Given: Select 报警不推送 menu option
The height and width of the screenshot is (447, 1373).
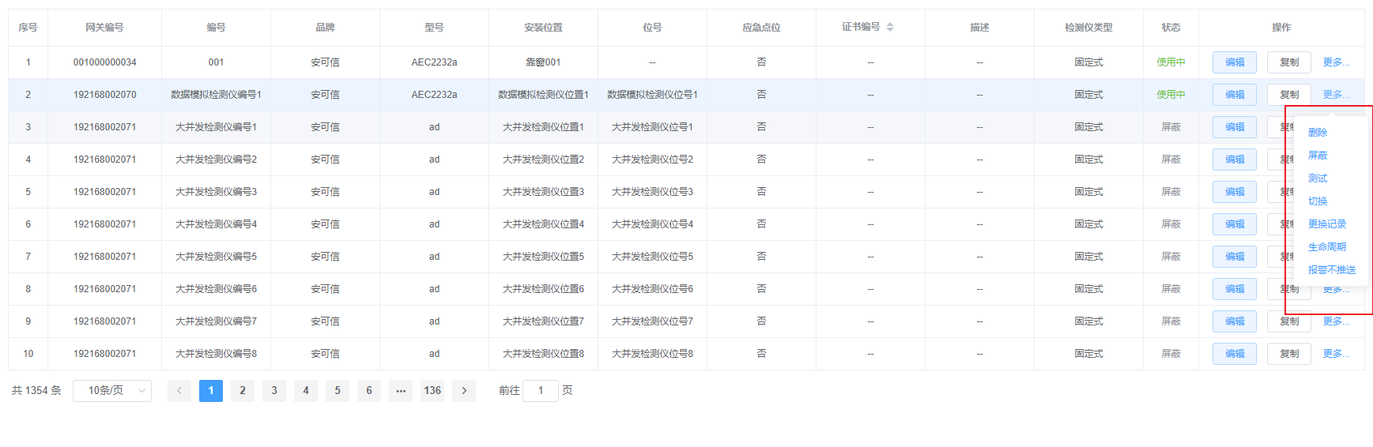Looking at the screenshot, I should 1331,270.
